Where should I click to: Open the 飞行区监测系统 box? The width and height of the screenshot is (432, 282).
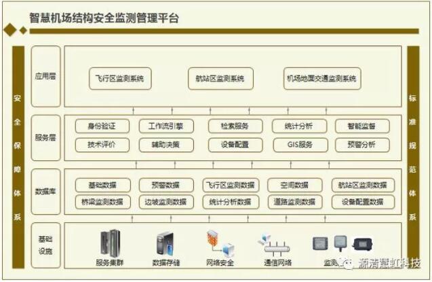[120, 79]
